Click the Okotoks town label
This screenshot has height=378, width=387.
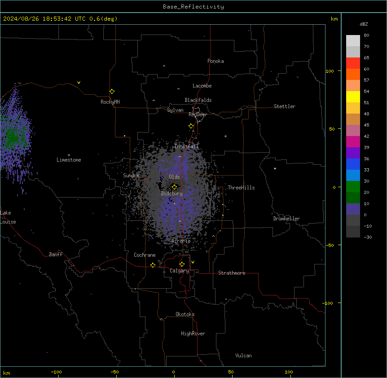pyautogui.click(x=185, y=314)
